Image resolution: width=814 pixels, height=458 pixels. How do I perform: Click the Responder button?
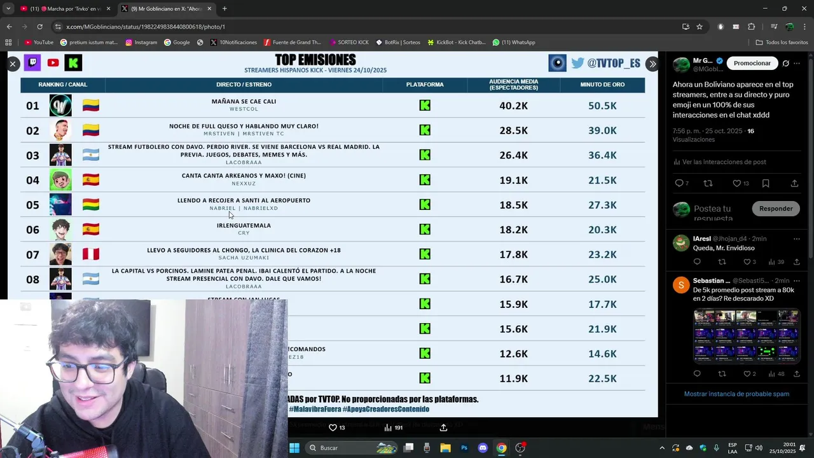point(776,209)
